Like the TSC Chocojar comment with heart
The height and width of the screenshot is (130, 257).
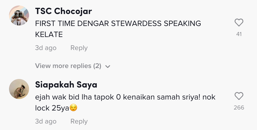[239, 23]
